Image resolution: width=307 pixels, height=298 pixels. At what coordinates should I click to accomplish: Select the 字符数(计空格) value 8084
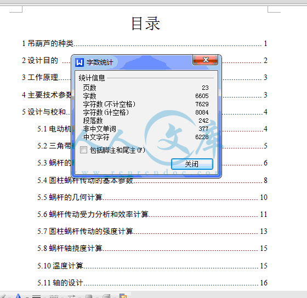(202, 112)
